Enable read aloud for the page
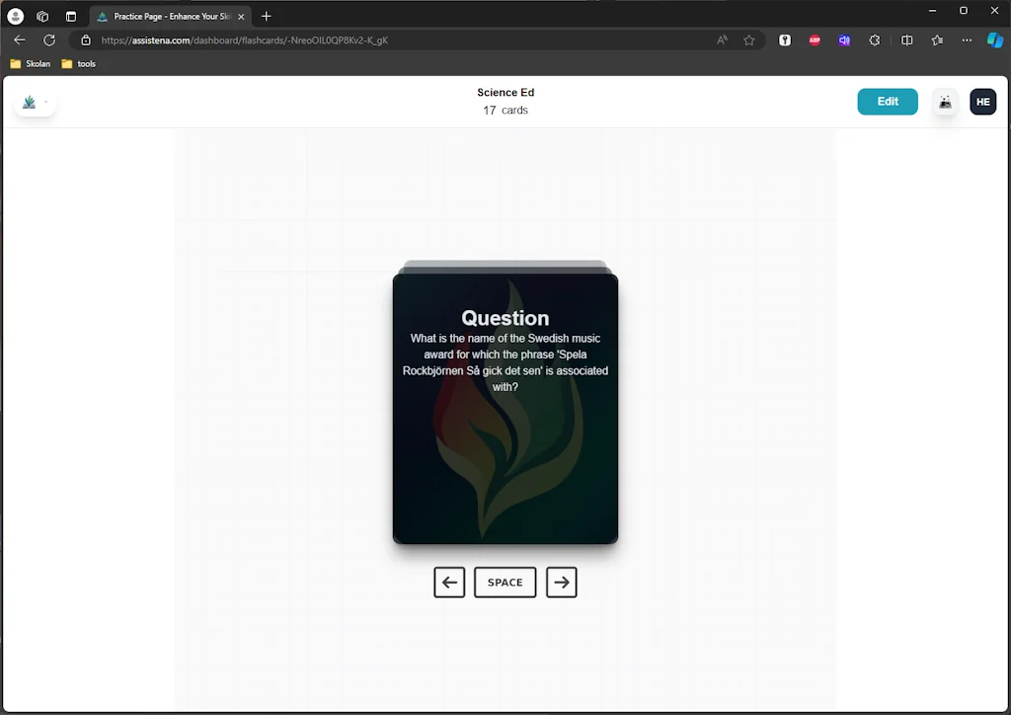This screenshot has width=1011, height=715. point(722,40)
